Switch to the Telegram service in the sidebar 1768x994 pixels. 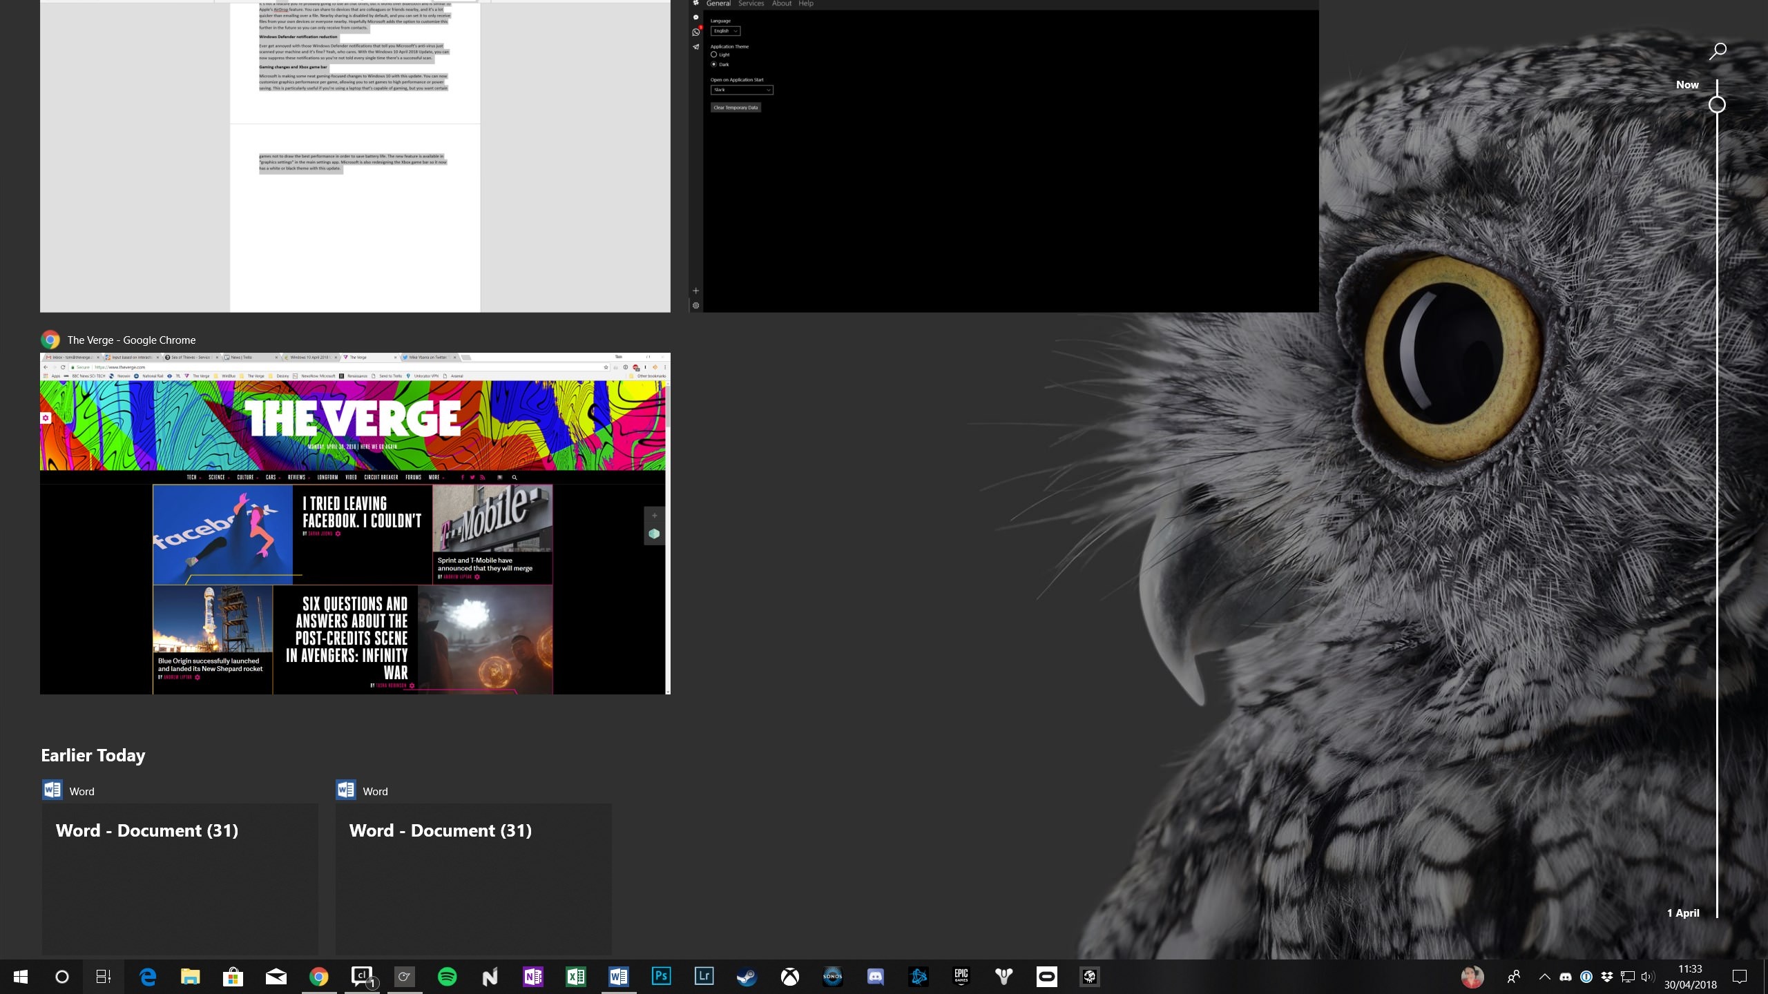click(x=695, y=47)
